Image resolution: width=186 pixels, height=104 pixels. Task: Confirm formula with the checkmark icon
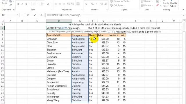35,15
